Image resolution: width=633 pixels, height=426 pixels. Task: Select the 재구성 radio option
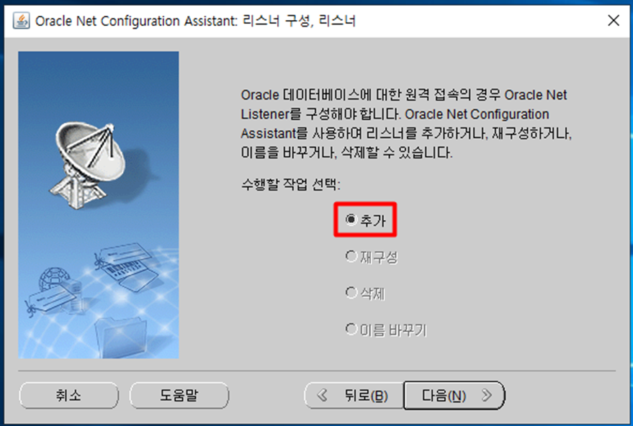[x=372, y=257]
